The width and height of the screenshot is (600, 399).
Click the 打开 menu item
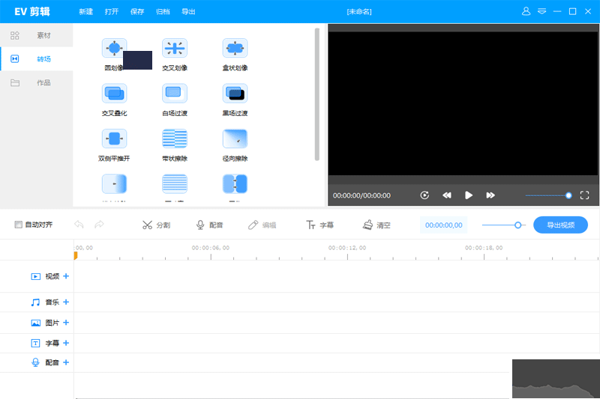pos(111,12)
